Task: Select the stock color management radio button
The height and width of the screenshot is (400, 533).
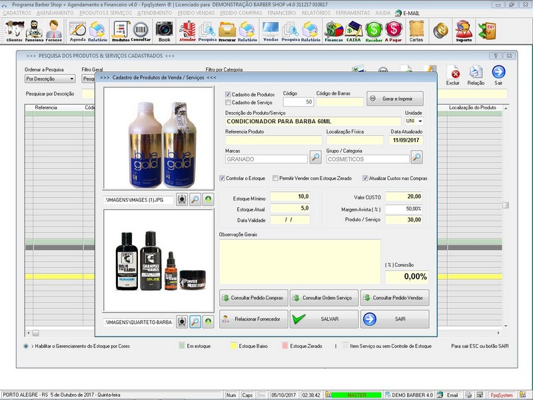Action: [25, 346]
